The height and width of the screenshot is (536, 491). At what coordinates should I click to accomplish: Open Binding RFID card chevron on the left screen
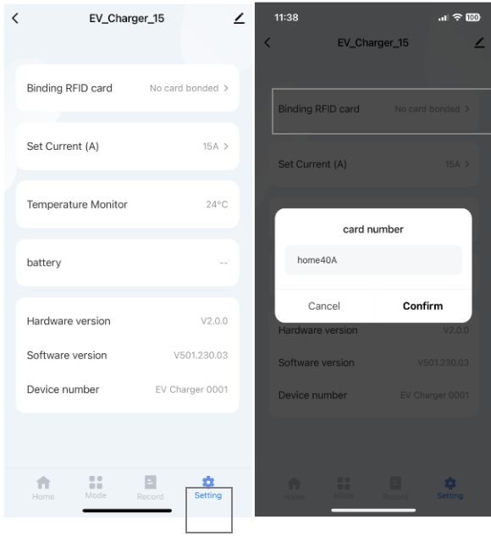(x=226, y=88)
